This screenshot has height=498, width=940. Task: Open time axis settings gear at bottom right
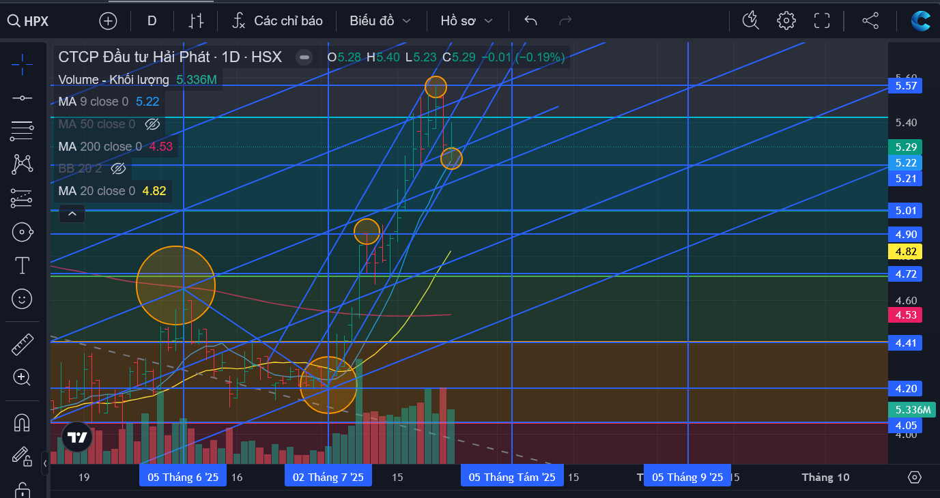pos(915,477)
